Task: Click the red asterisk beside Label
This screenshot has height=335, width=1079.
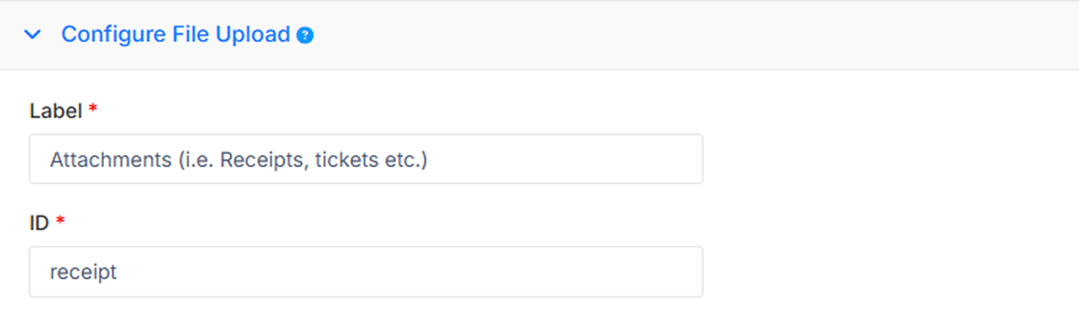Action: tap(93, 110)
